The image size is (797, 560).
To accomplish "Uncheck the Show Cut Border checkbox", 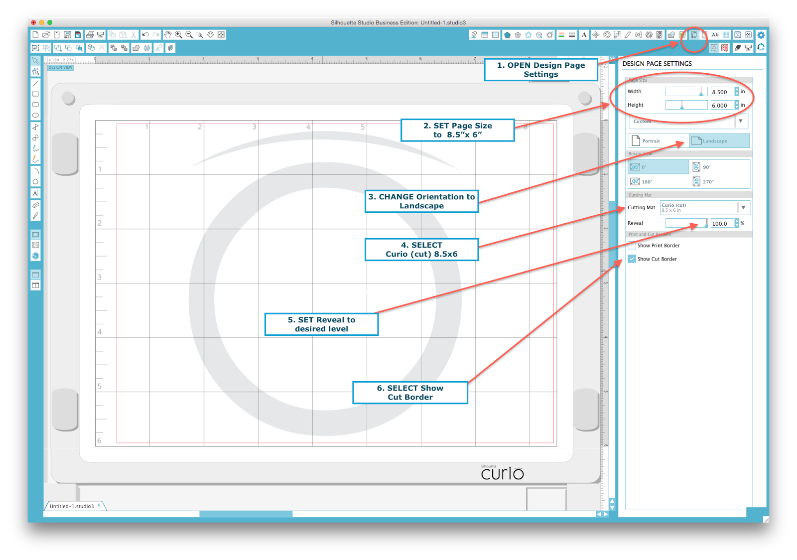I will pyautogui.click(x=632, y=259).
